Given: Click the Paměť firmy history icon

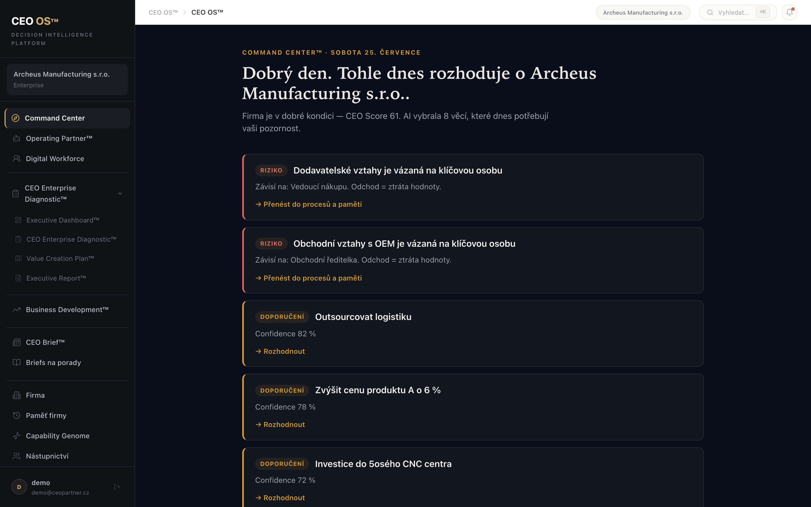Looking at the screenshot, I should pos(16,415).
